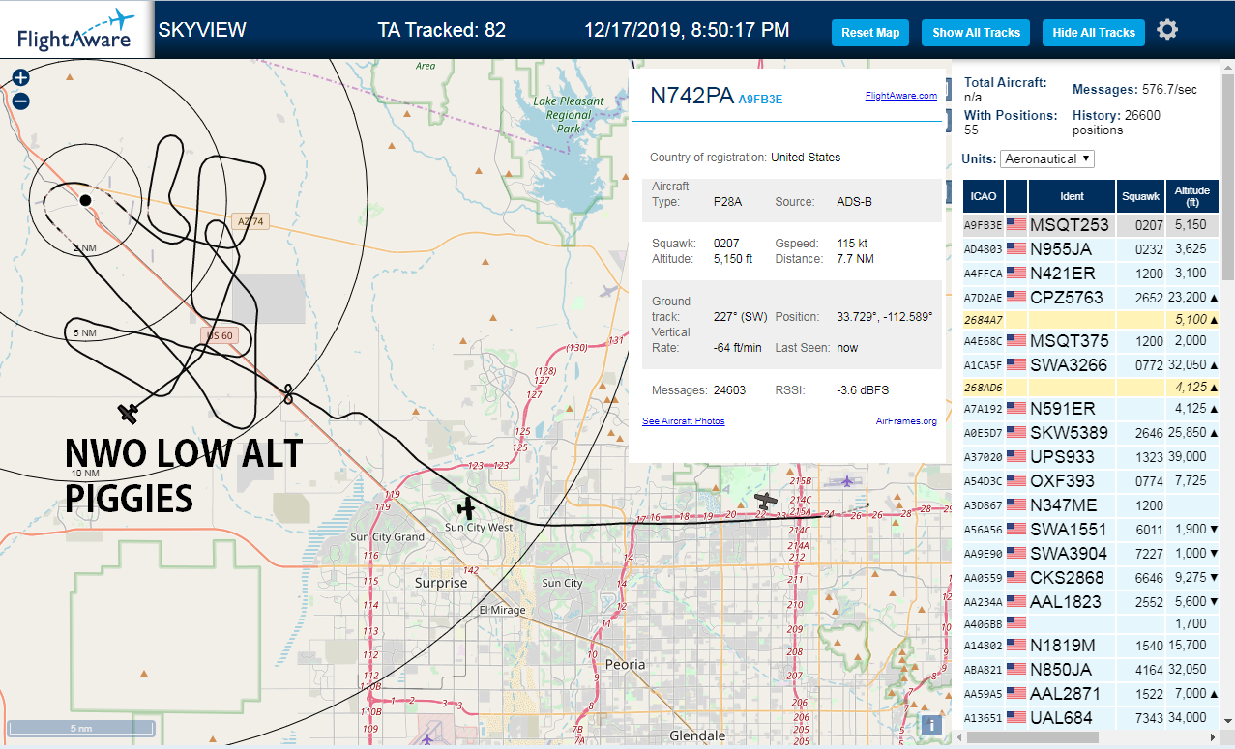Select OXF393 aircraft row
Image resolution: width=1235 pixels, height=749 pixels.
click(1090, 481)
